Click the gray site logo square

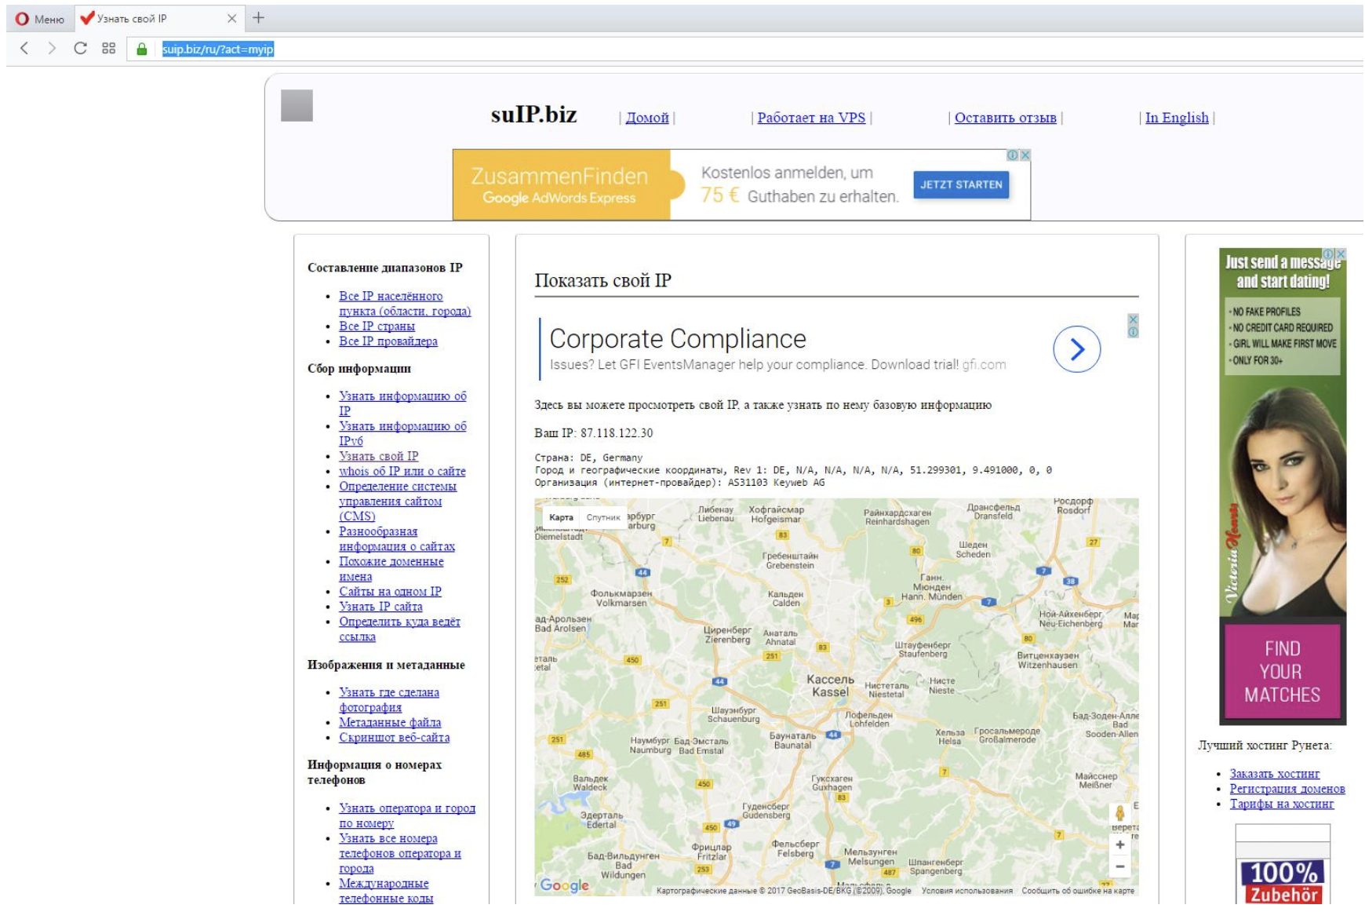click(297, 105)
